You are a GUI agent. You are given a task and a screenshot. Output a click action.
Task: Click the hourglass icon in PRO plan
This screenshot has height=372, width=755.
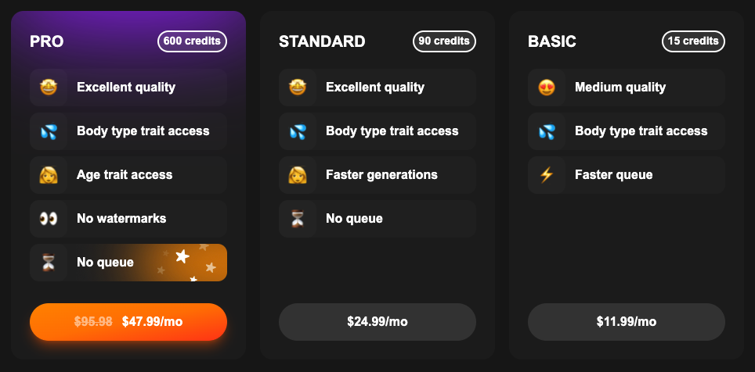49,263
